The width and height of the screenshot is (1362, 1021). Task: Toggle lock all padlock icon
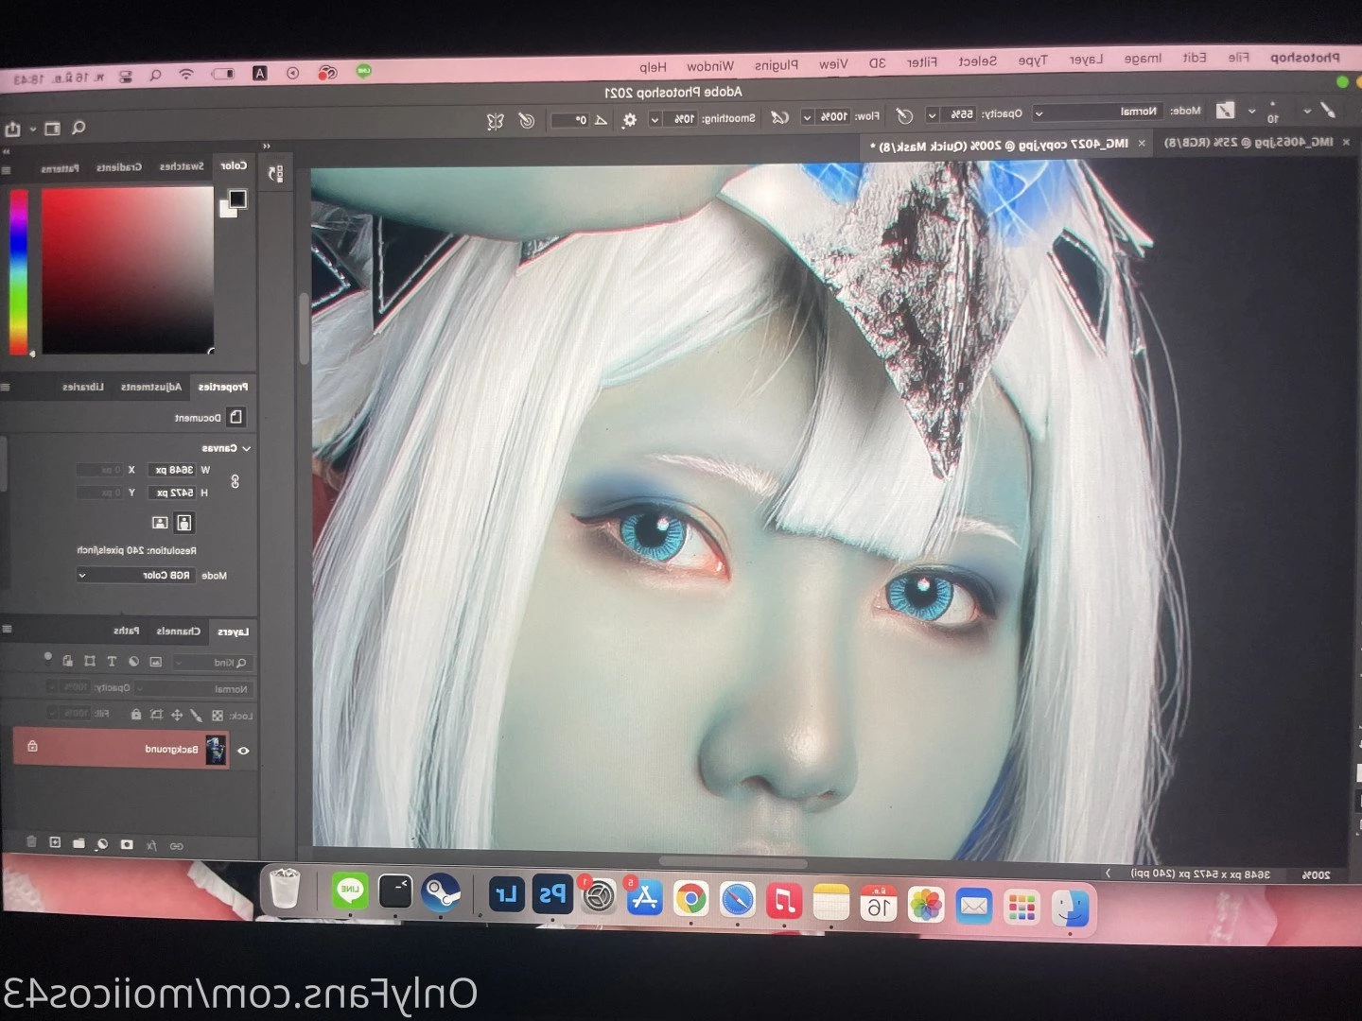click(136, 715)
